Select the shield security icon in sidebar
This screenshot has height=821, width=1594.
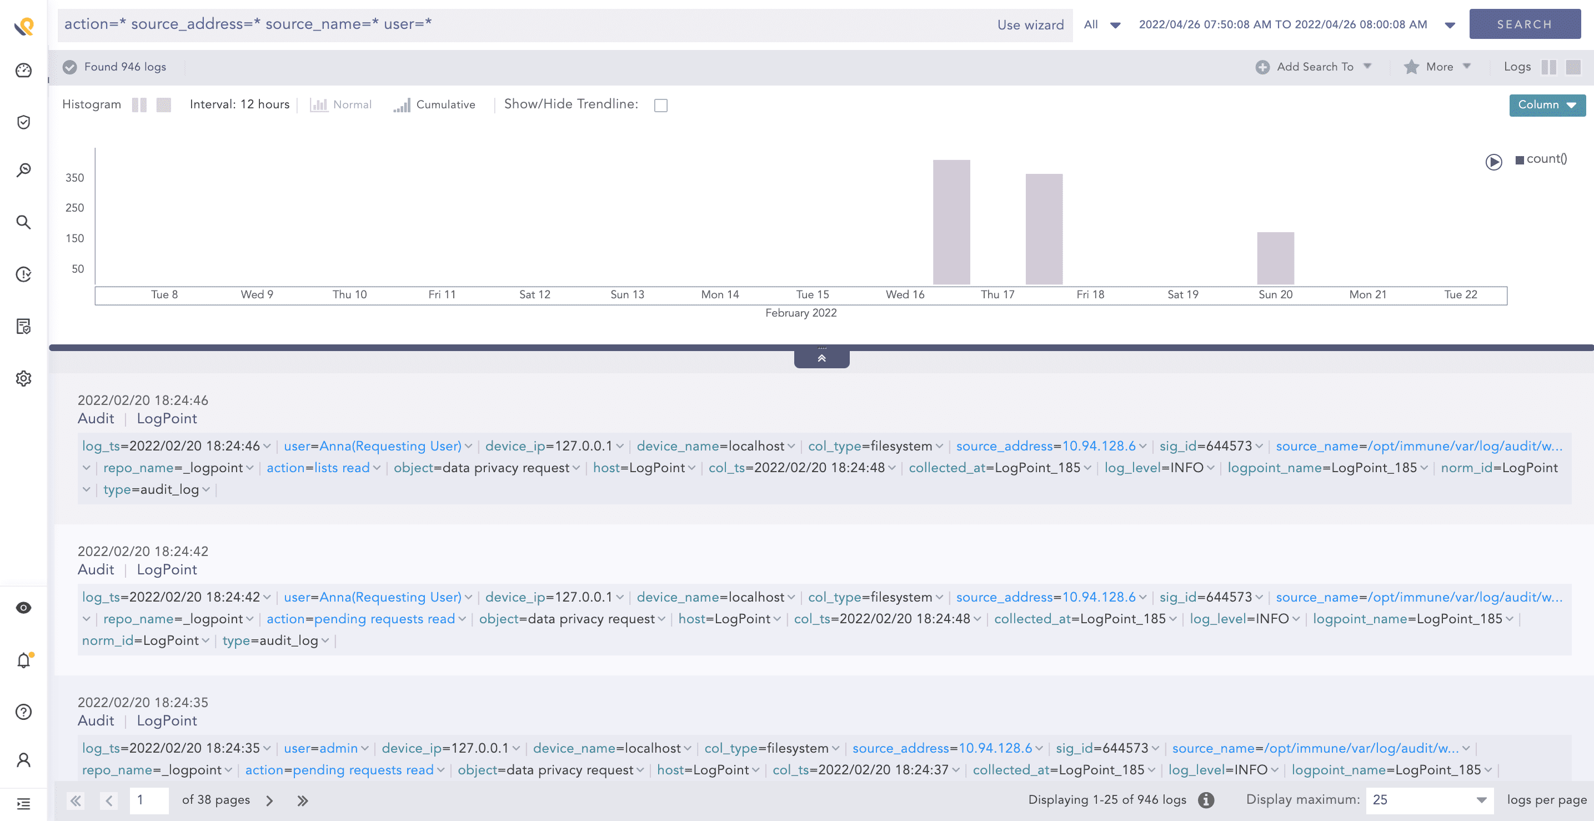coord(23,123)
